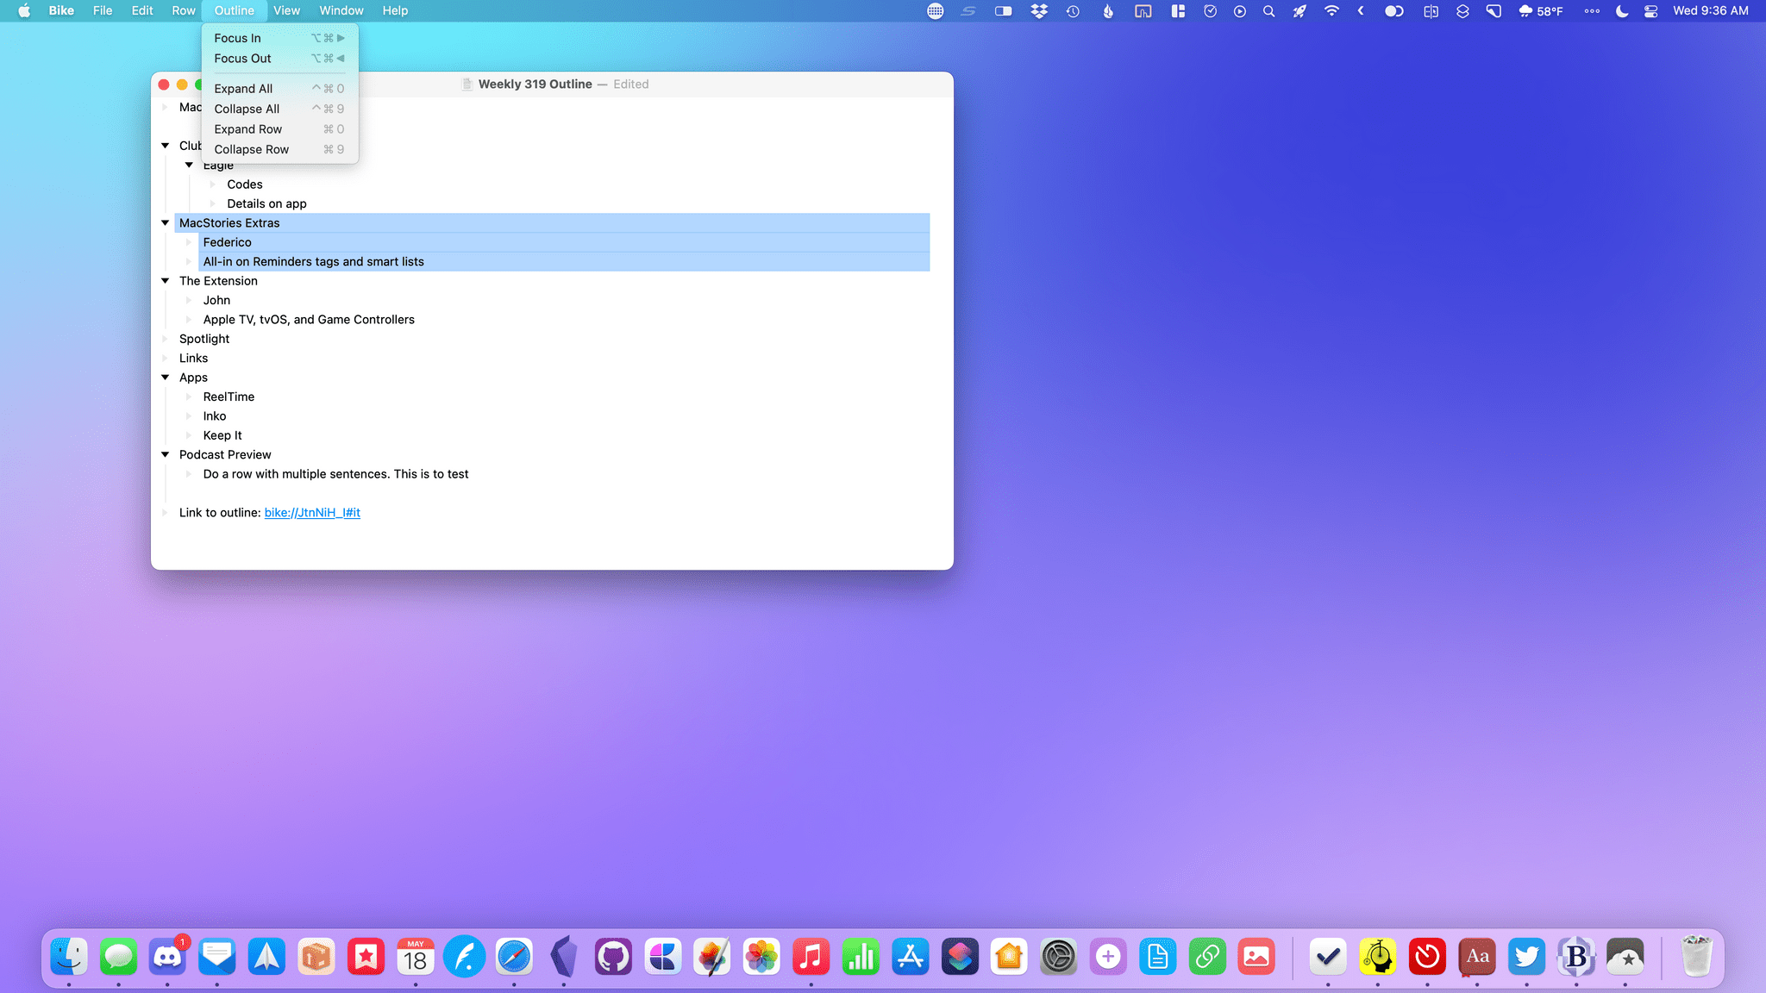Click the document proxy icon beside Weekly 319 Outline
Viewport: 1766px width, 993px height.
point(467,84)
